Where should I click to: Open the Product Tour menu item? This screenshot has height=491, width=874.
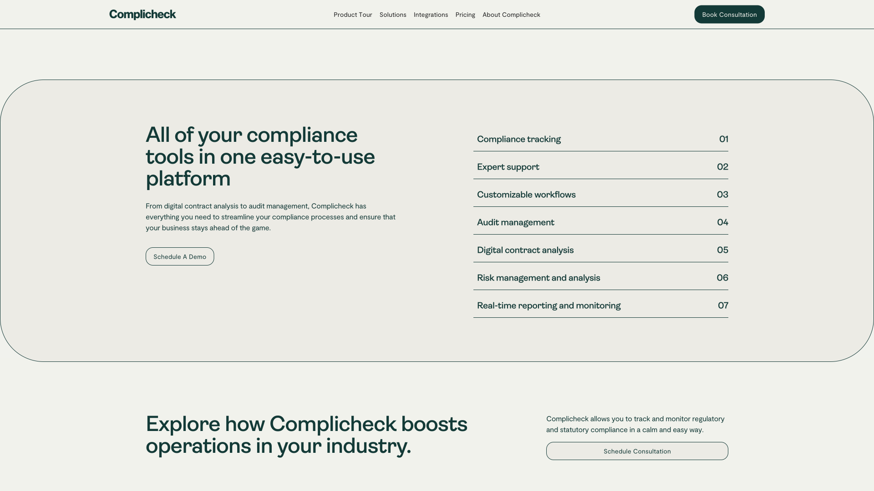pyautogui.click(x=353, y=15)
